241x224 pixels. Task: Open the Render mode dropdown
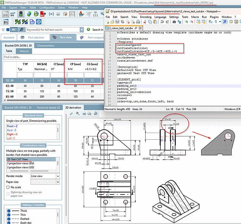[58, 176]
